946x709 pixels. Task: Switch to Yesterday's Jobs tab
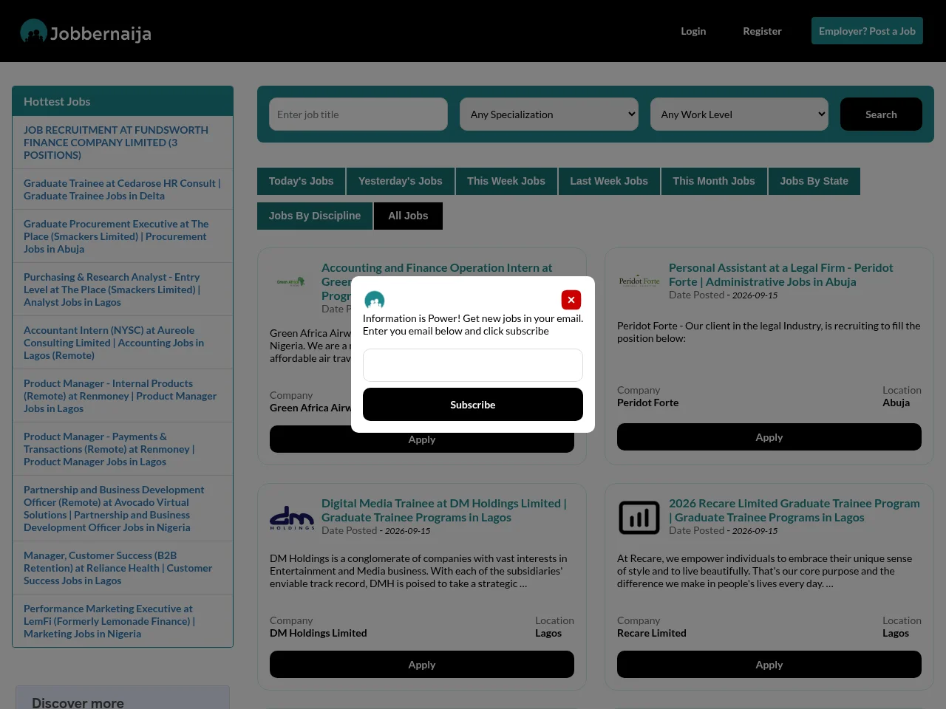coord(400,181)
